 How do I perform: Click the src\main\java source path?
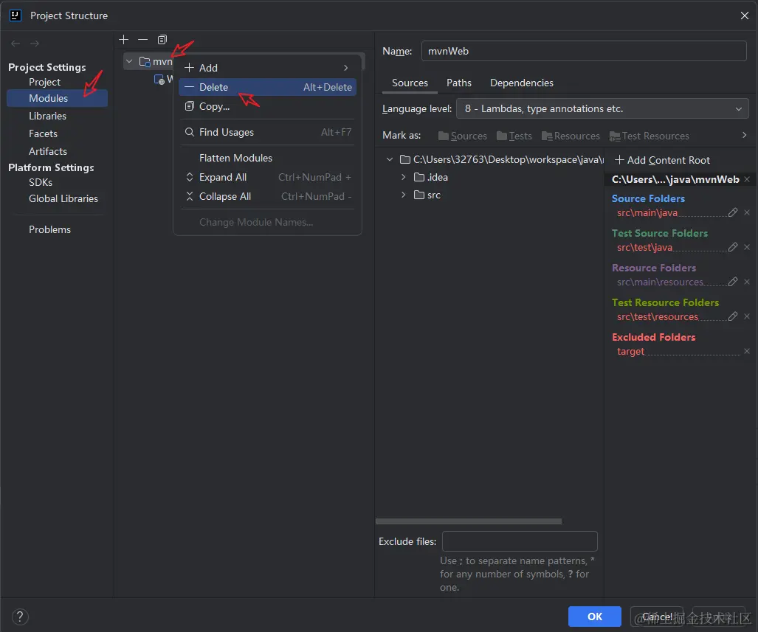(647, 213)
